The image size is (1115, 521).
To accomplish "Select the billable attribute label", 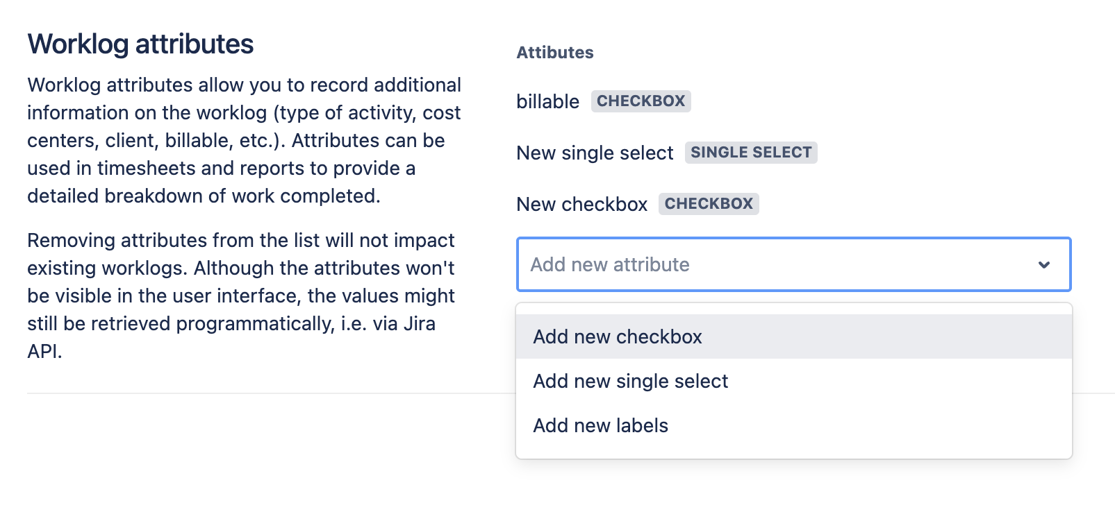I will (548, 101).
